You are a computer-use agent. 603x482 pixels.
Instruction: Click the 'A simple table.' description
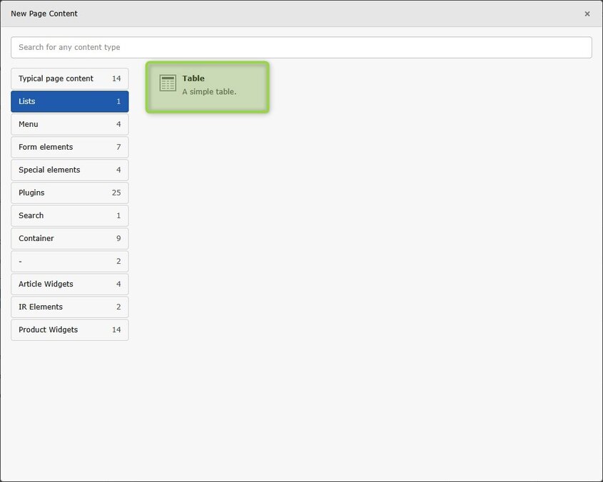[209, 91]
